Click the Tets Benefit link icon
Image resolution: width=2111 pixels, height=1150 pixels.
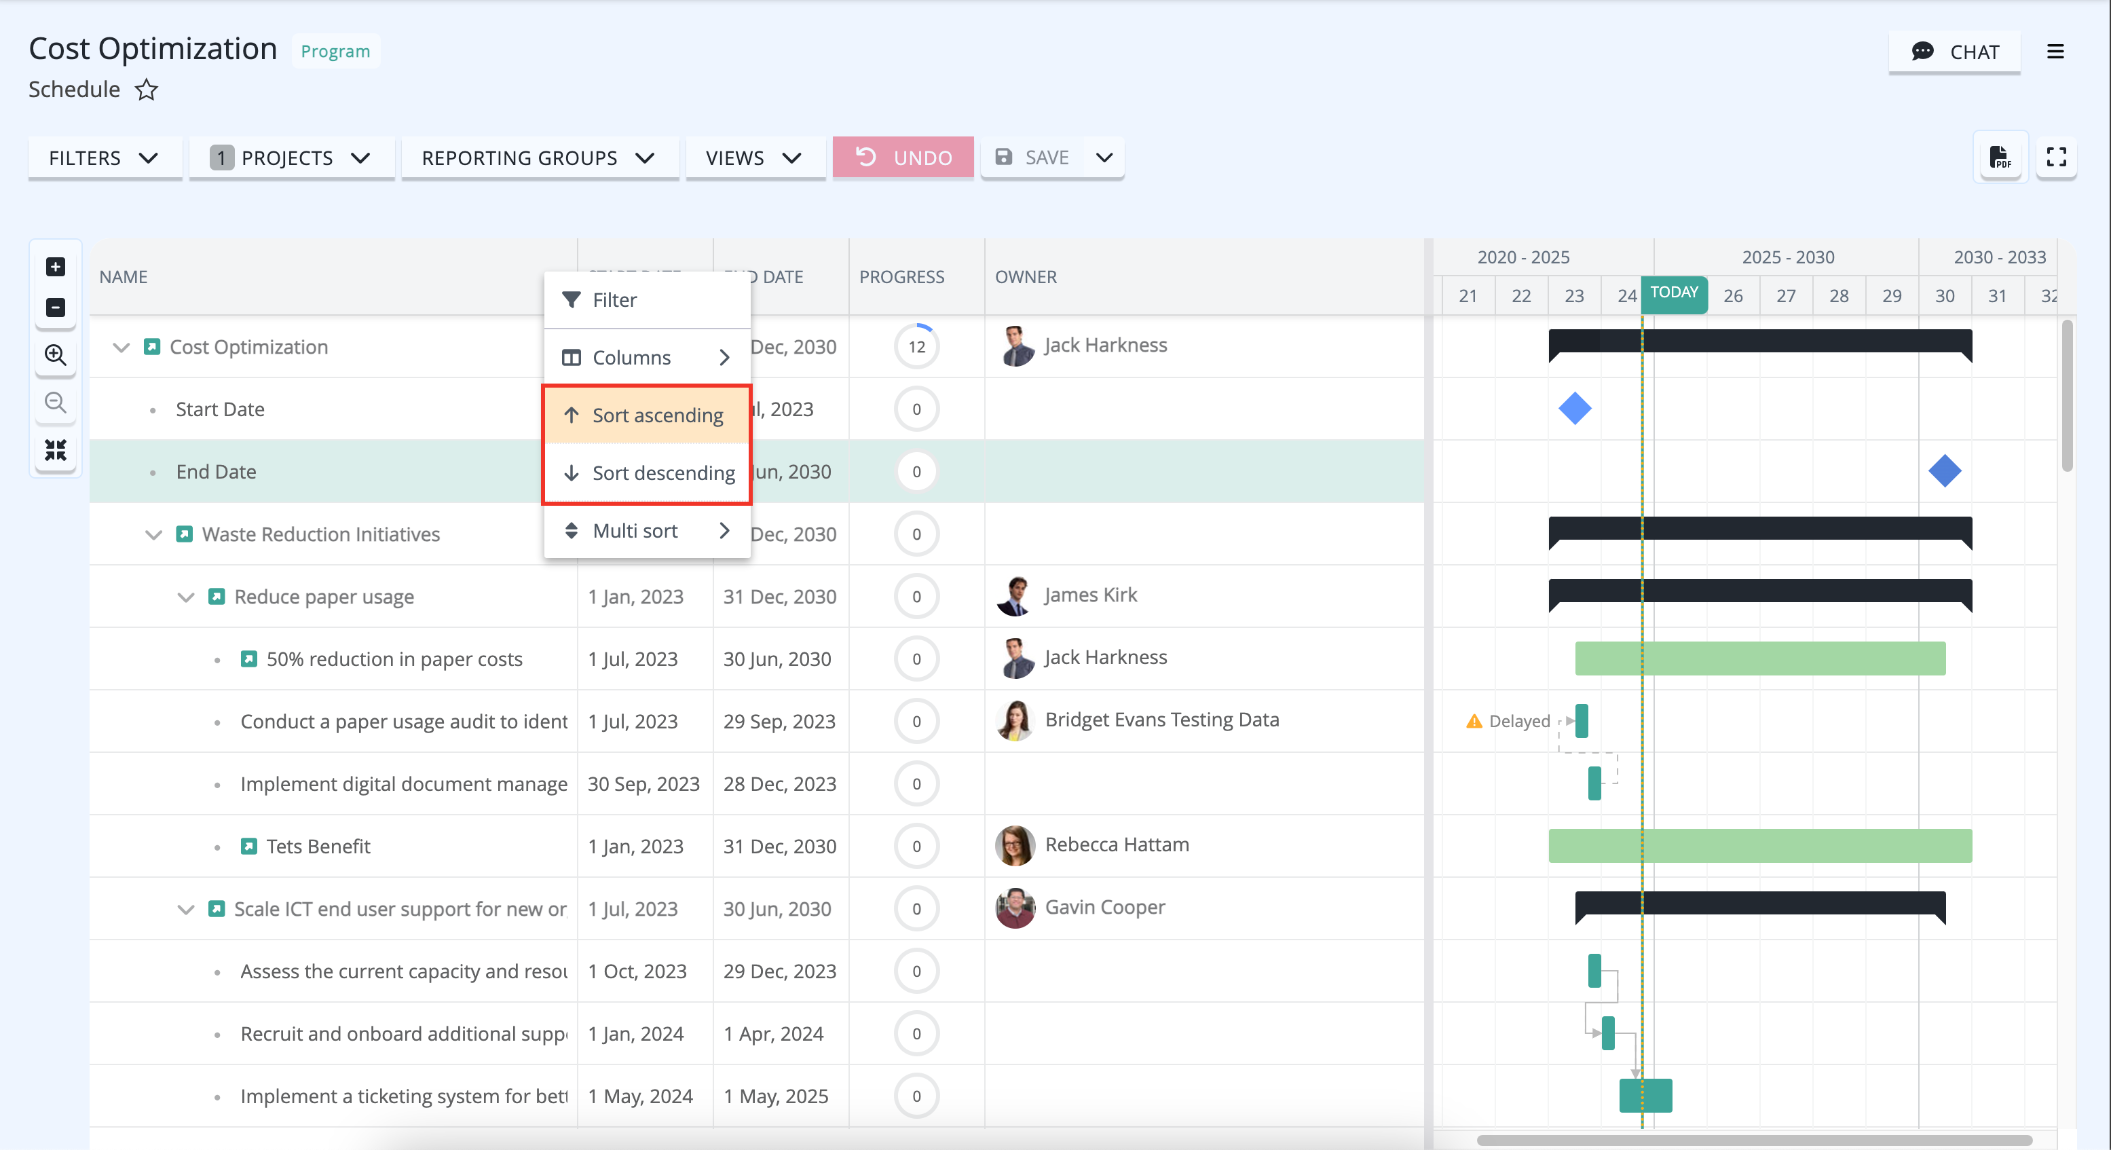coord(249,846)
